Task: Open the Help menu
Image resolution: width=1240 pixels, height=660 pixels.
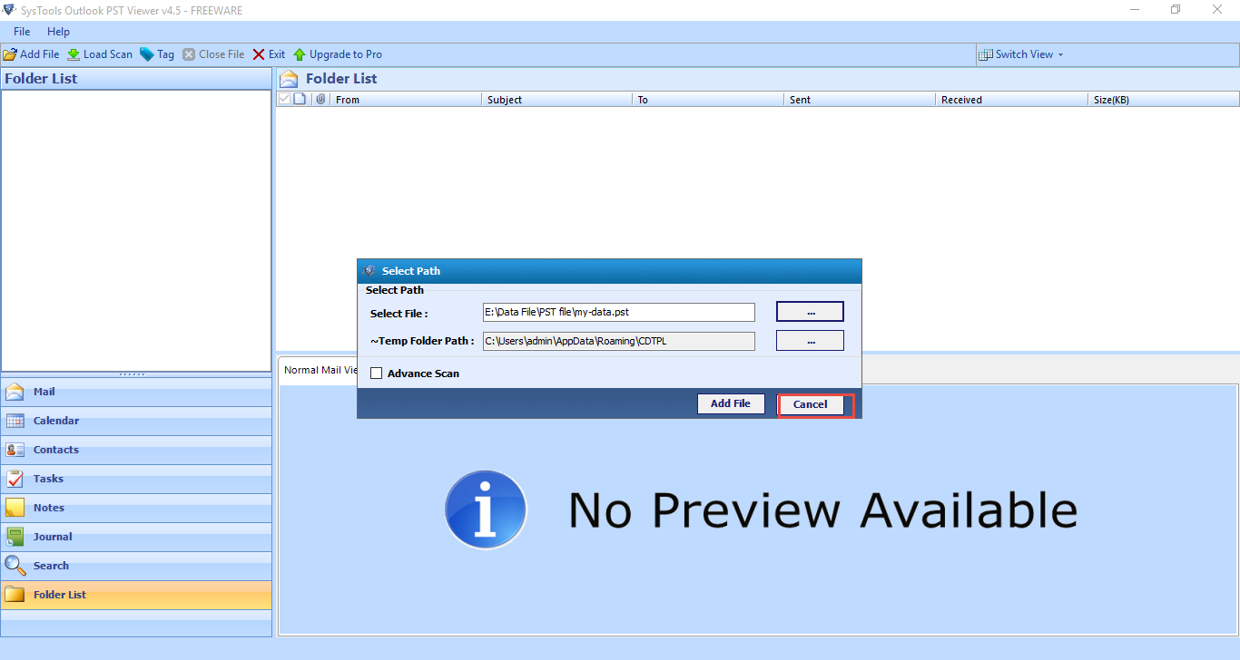Action: (x=58, y=32)
